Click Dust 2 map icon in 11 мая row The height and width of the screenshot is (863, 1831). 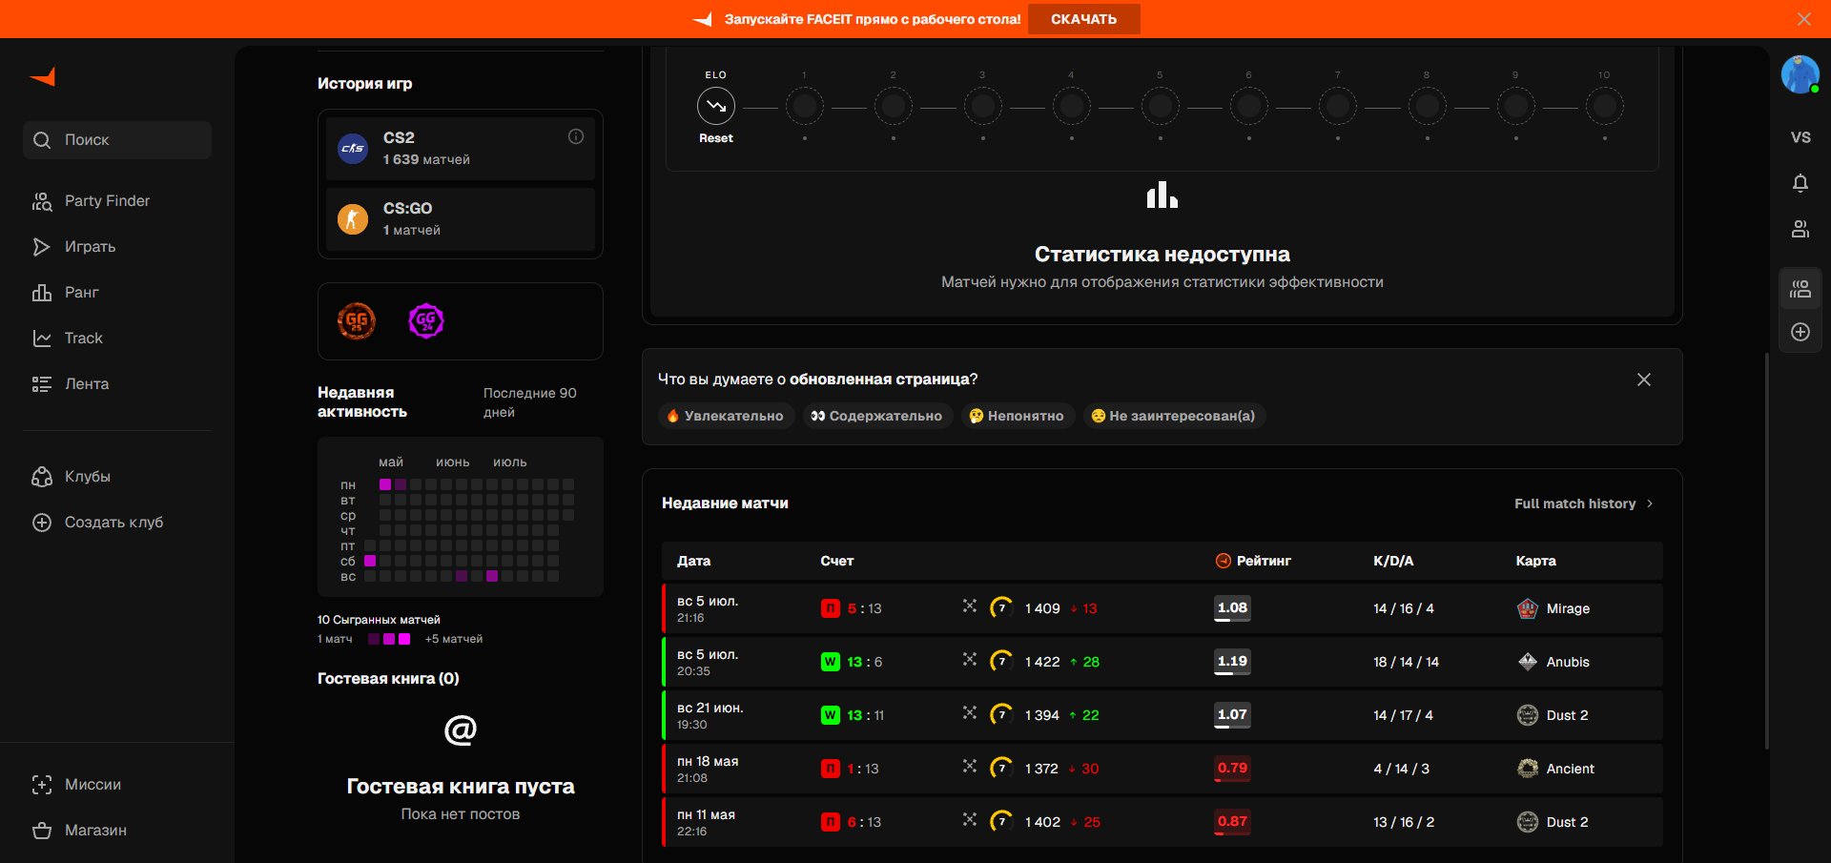tap(1528, 822)
